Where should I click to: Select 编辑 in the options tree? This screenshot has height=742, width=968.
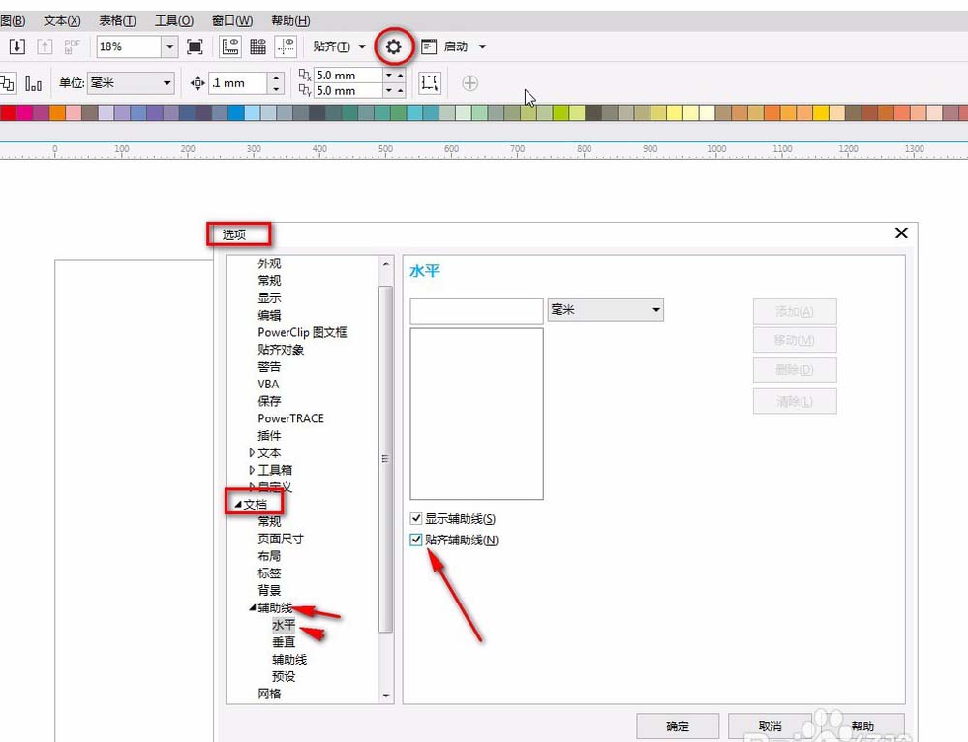269,315
